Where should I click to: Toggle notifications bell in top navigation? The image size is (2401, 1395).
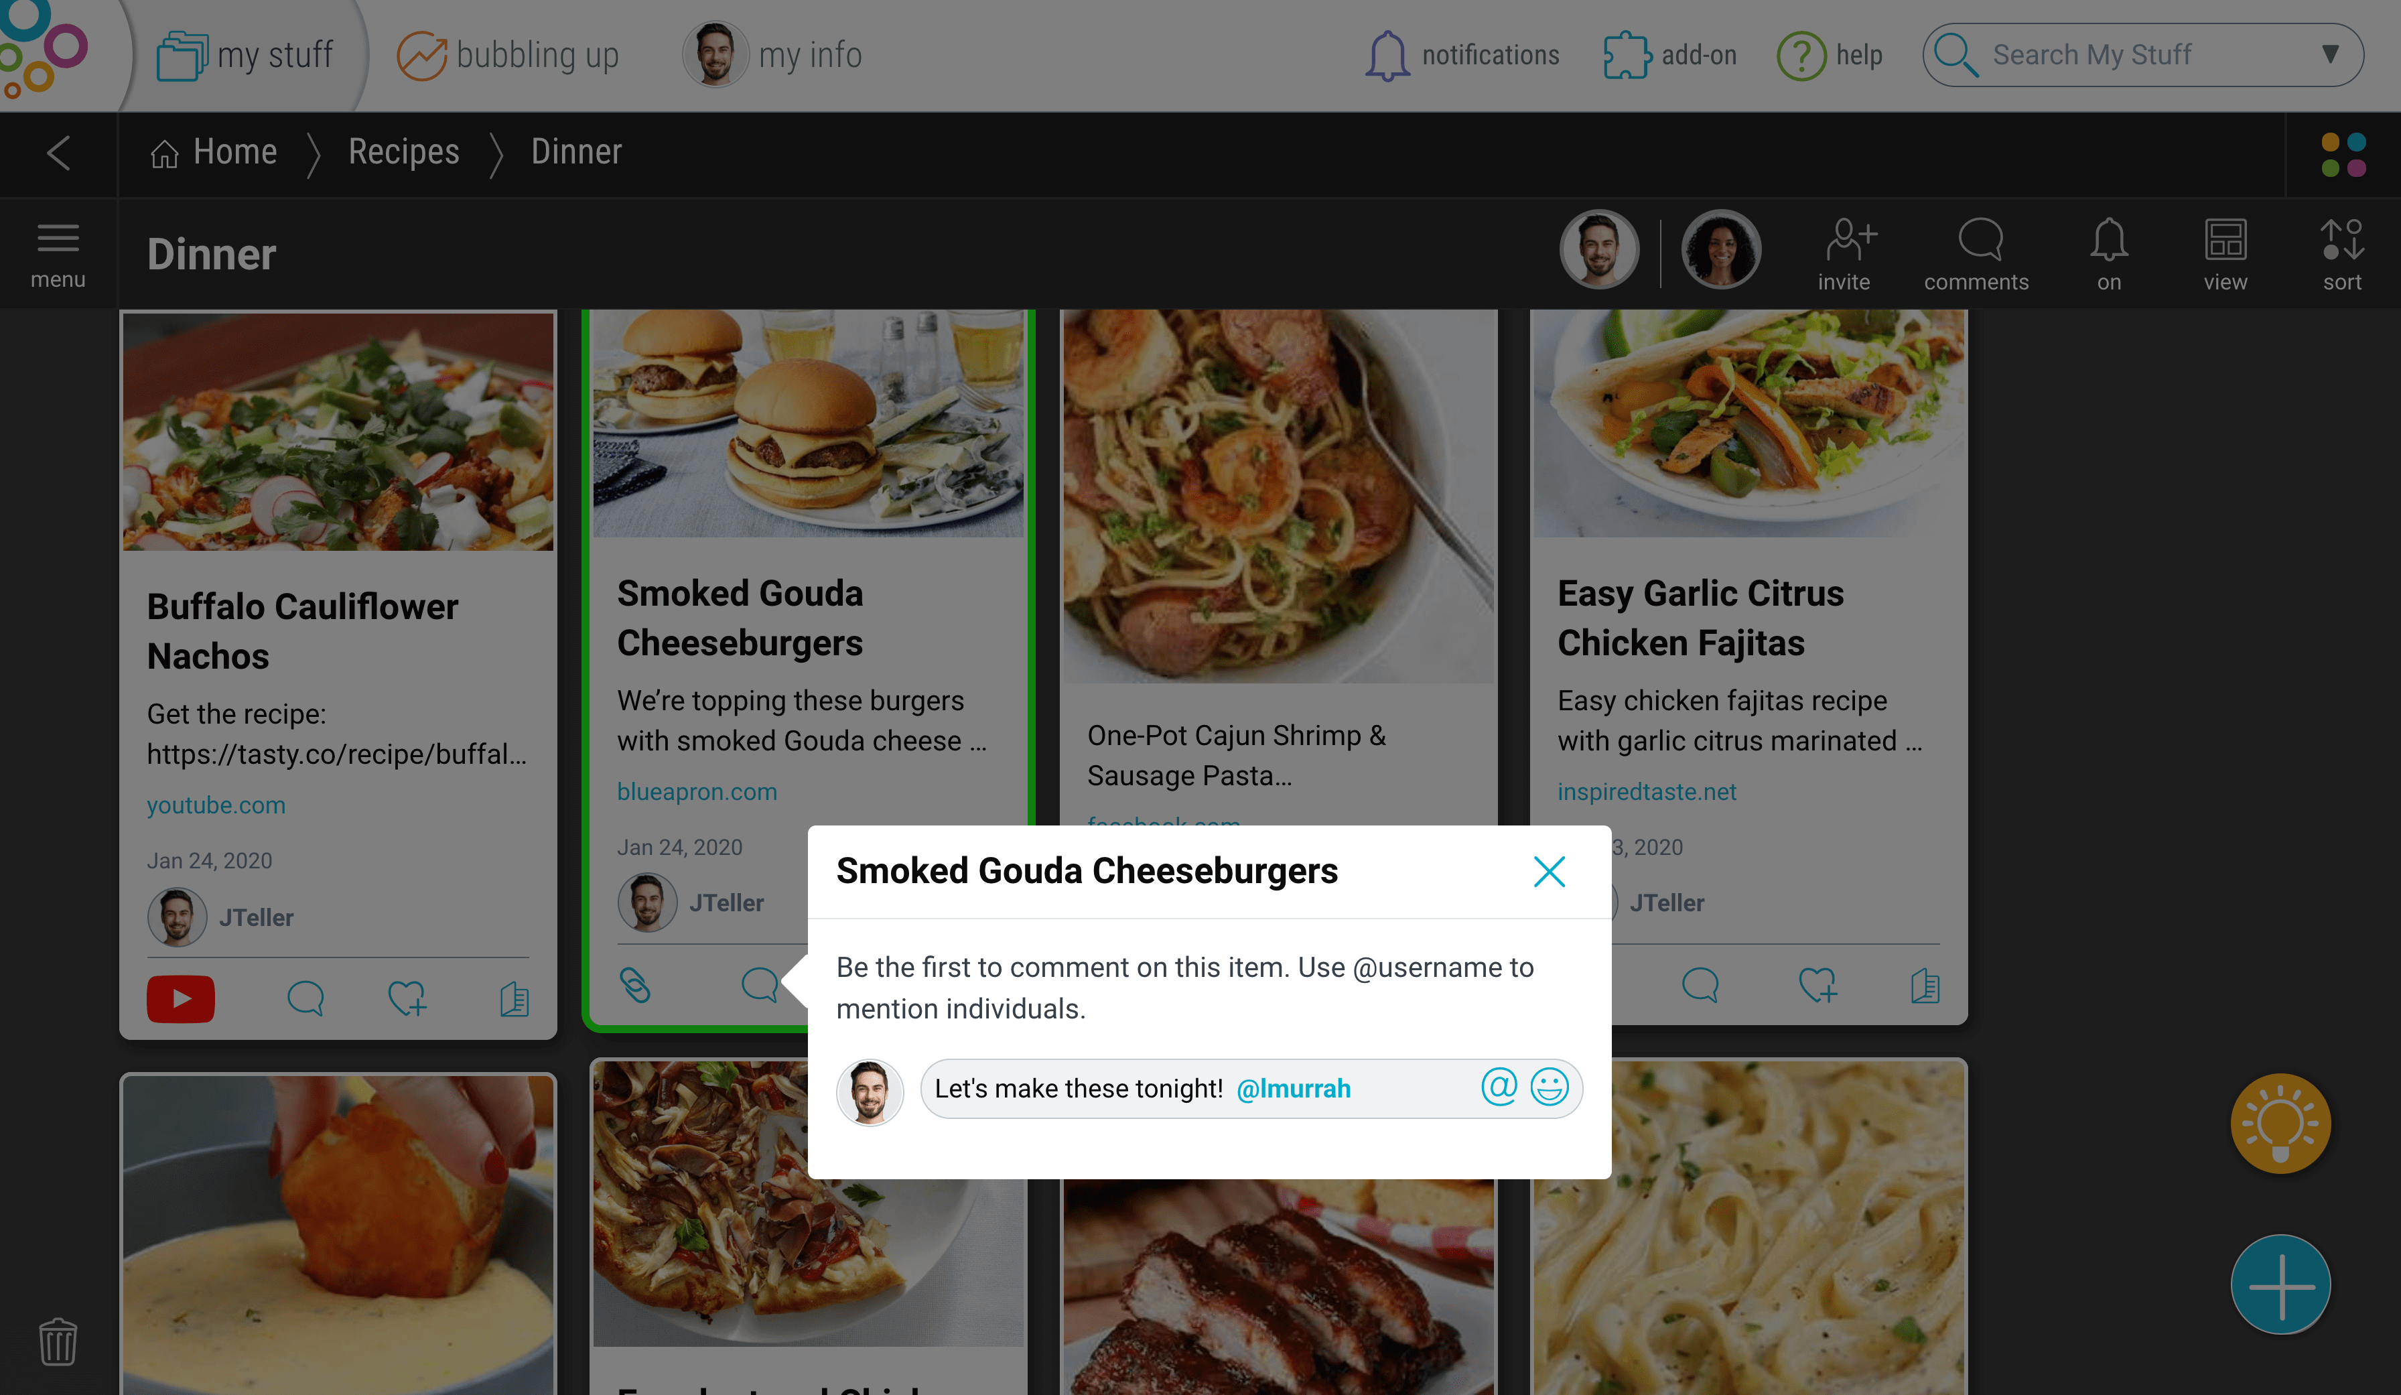click(x=1387, y=55)
